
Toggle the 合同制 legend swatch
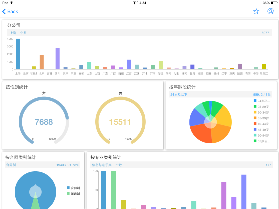[x=68, y=188]
